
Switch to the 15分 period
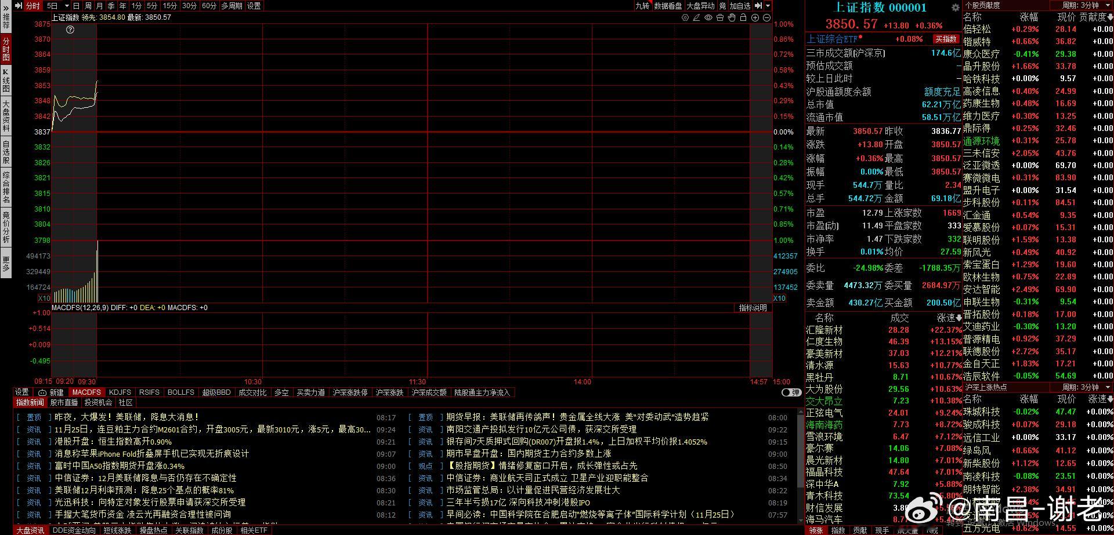(x=170, y=6)
